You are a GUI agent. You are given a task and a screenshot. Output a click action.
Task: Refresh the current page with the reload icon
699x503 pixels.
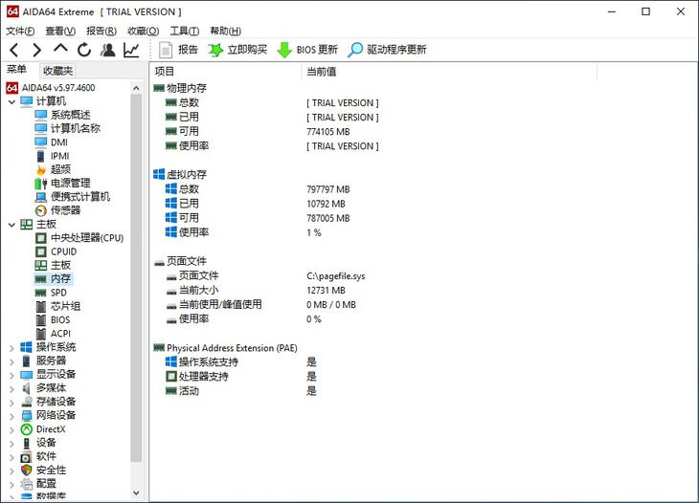(84, 50)
